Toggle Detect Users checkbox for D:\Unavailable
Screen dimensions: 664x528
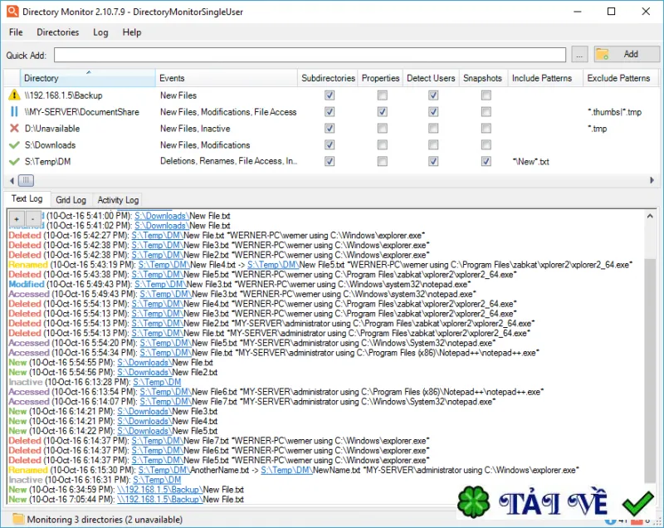432,129
